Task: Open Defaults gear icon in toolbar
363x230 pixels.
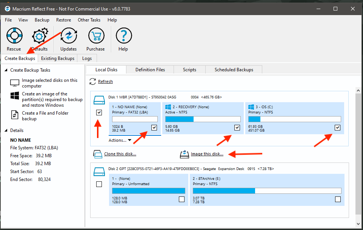Action: pos(40,37)
